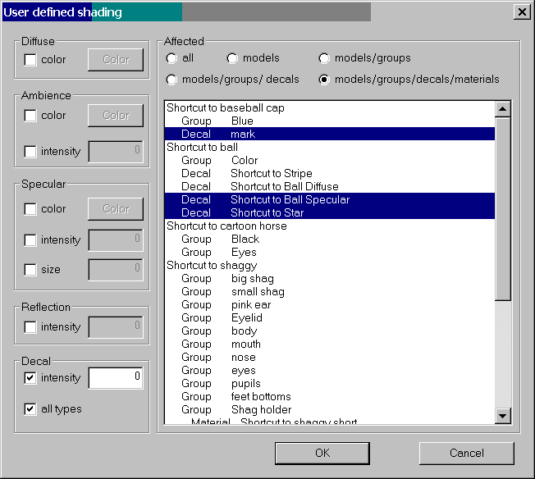
Task: Select the Group Black row
Action: tap(330, 239)
